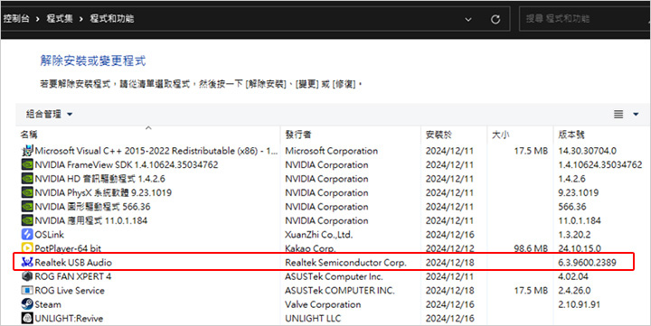This screenshot has width=651, height=326.
Task: Click version 4.02.04
Action: click(573, 276)
